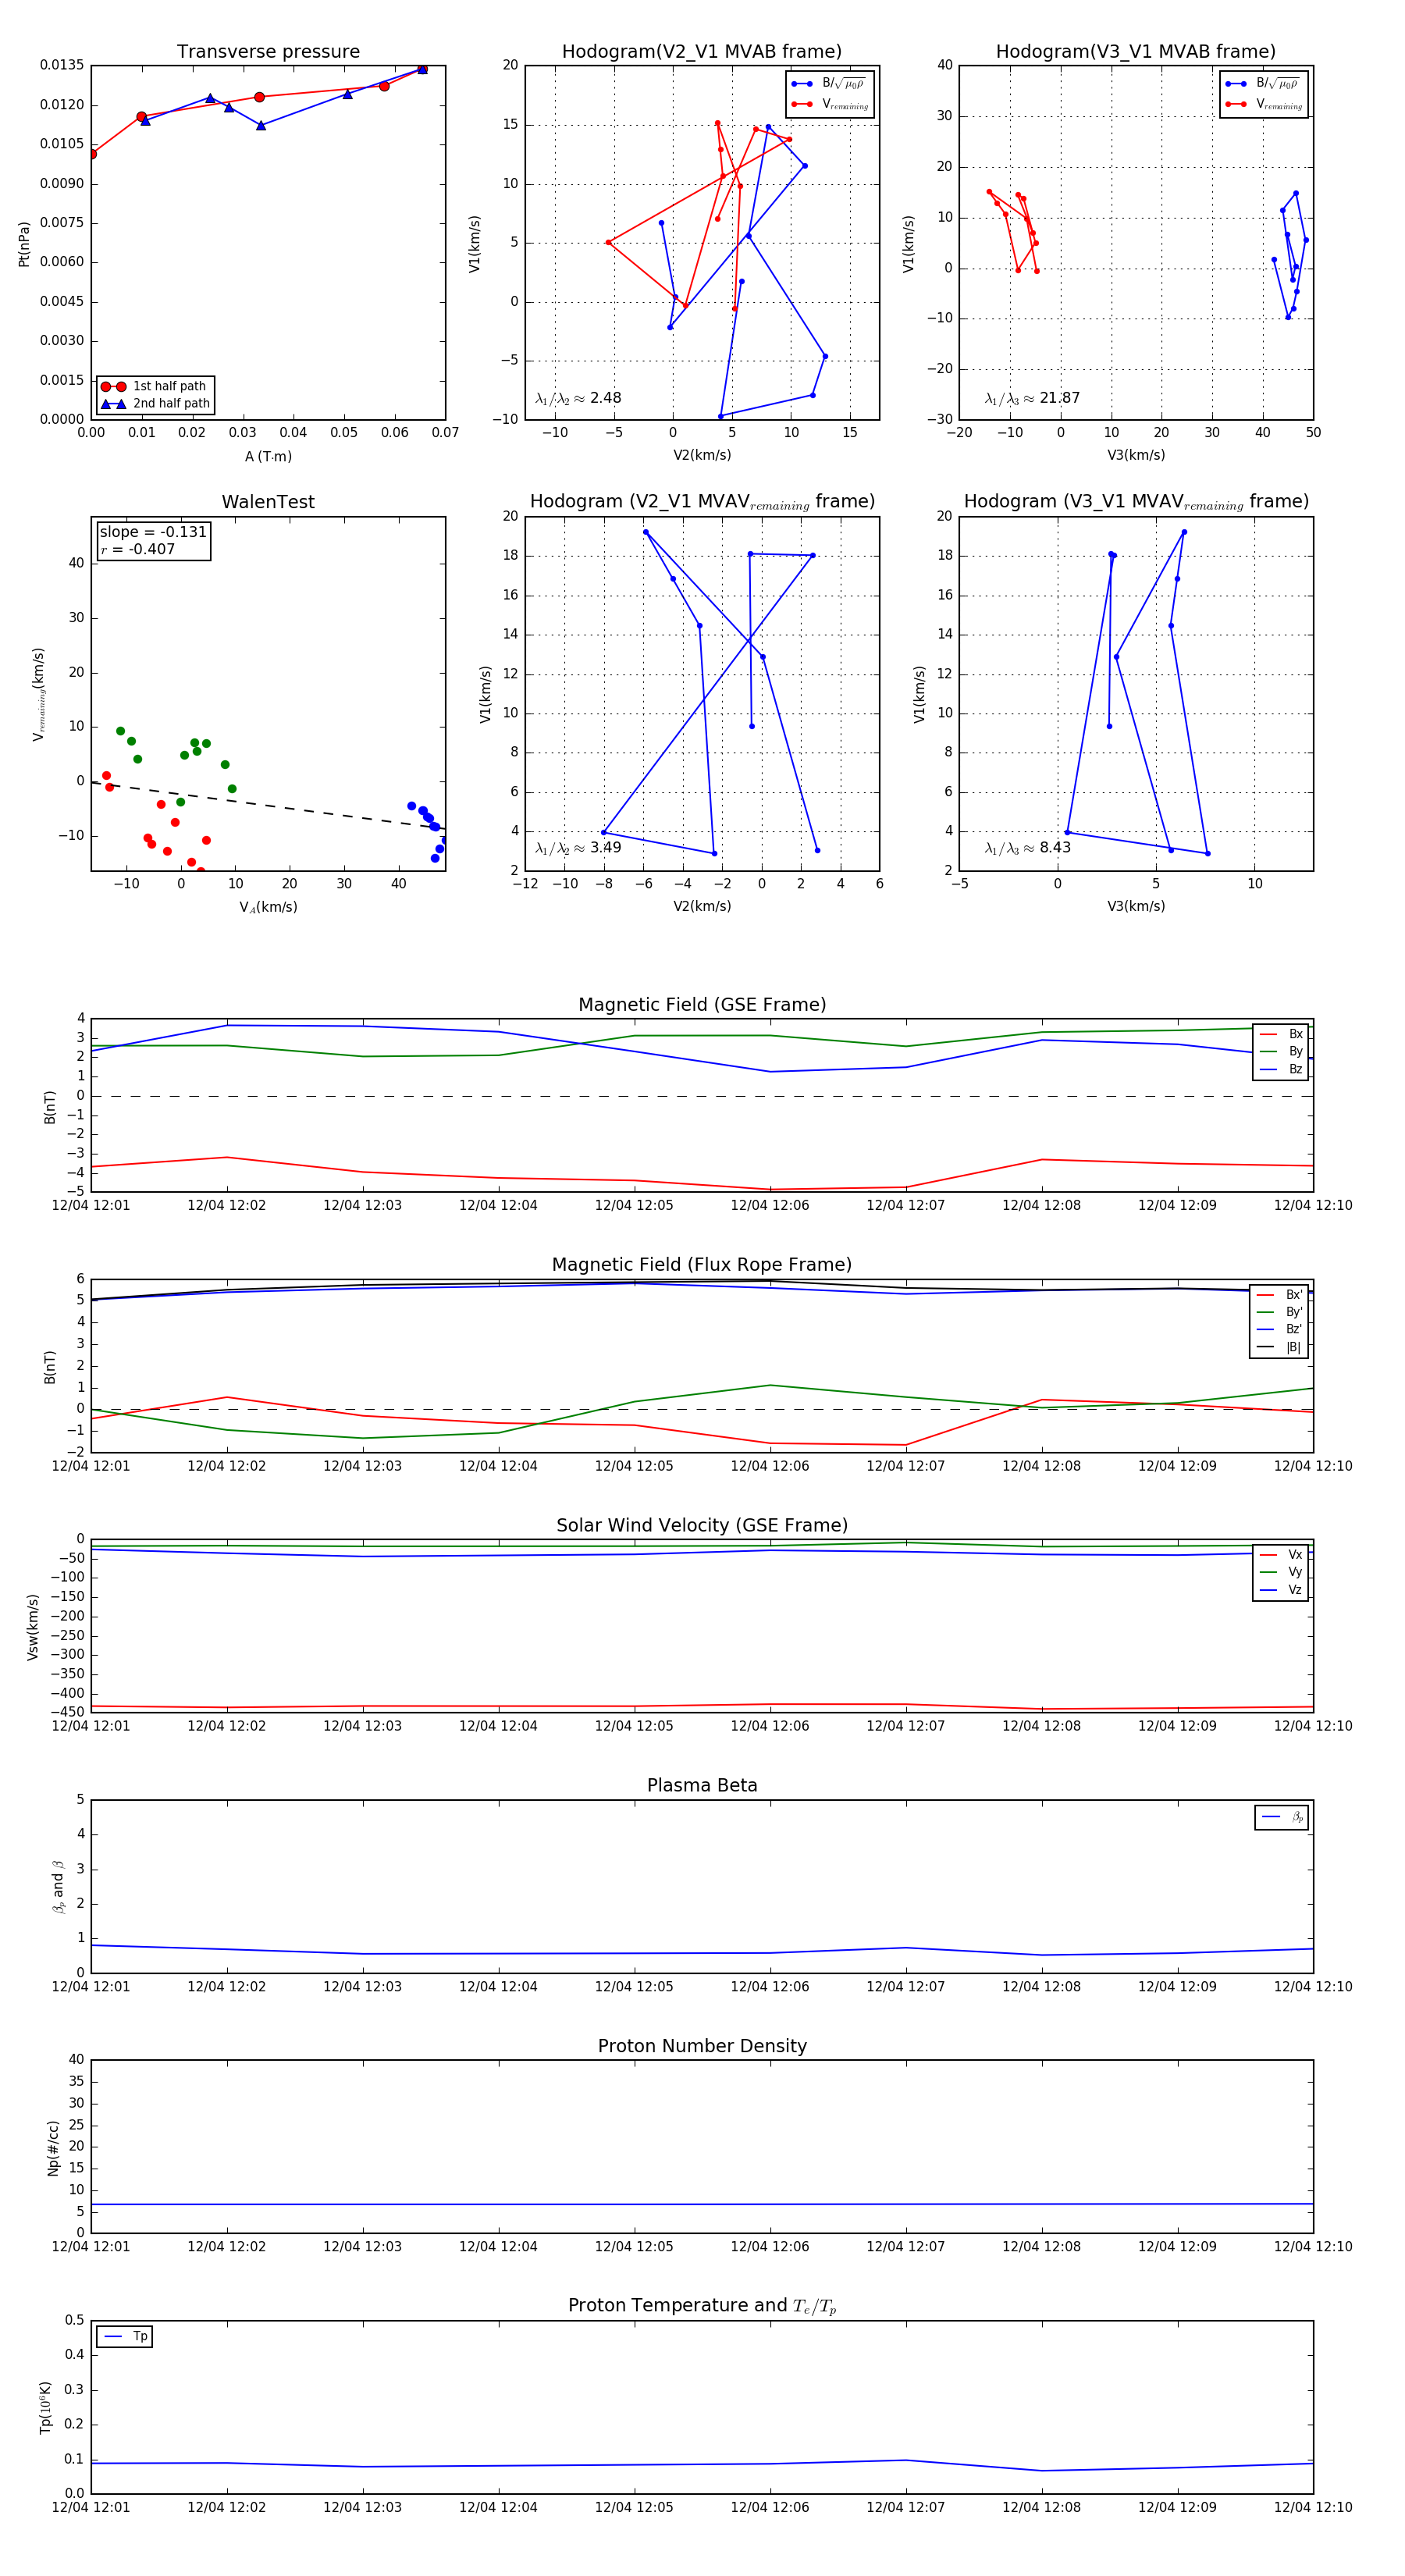Click the 'Bz' legend entry in GSE magnetic plot

coord(1281,1070)
